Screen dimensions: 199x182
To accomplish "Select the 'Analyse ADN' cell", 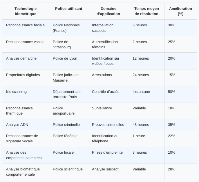I will click(x=17, y=125).
